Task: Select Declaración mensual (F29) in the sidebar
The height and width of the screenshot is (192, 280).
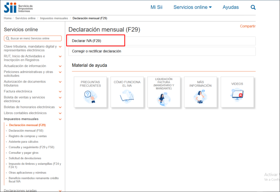Action: (x=27, y=125)
